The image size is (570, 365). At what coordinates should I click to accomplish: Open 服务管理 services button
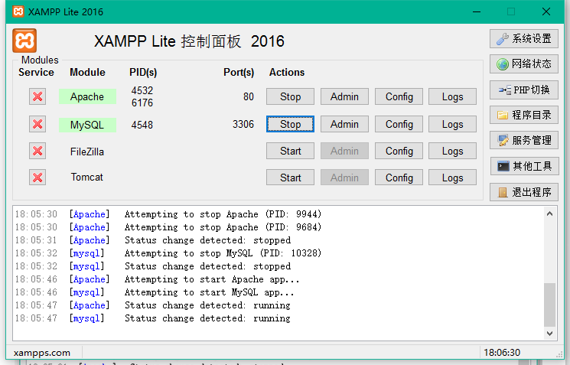pyautogui.click(x=524, y=140)
